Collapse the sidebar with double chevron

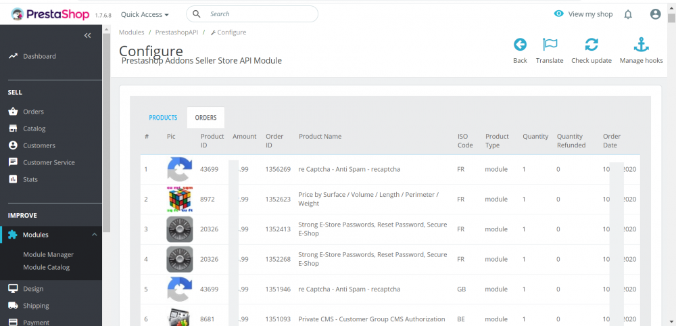tap(87, 35)
